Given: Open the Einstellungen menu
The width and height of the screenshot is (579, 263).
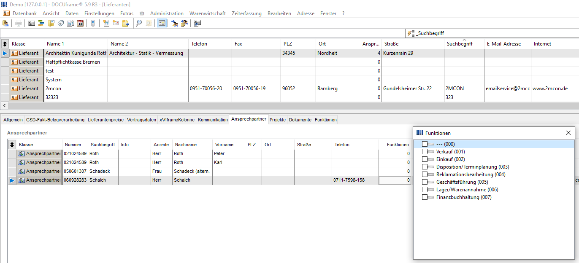Looking at the screenshot, I should tap(99, 13).
